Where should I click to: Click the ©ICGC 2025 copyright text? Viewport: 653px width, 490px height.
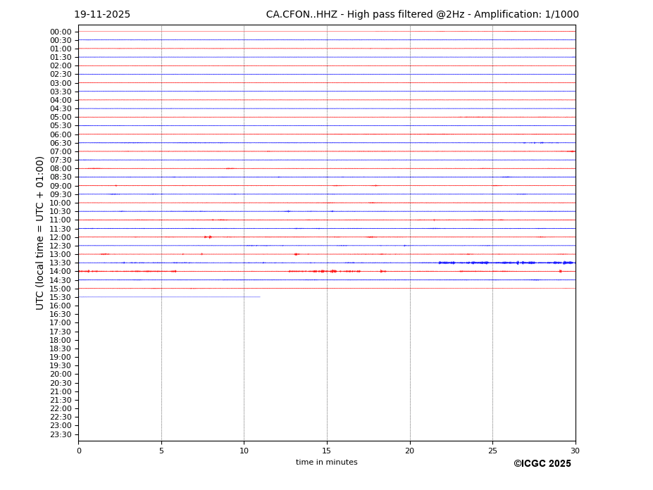coord(542,464)
